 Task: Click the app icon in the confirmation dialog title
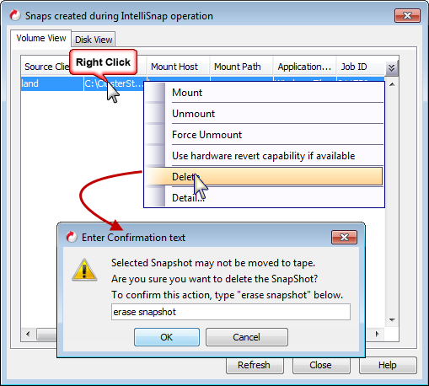72,237
